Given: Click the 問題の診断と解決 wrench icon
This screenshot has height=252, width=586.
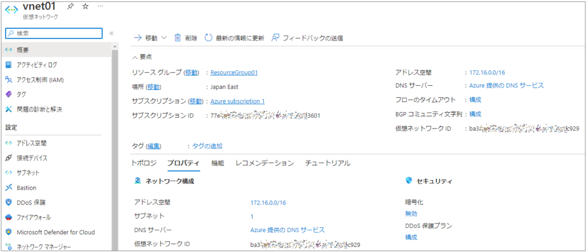Looking at the screenshot, I should pyautogui.click(x=9, y=109).
